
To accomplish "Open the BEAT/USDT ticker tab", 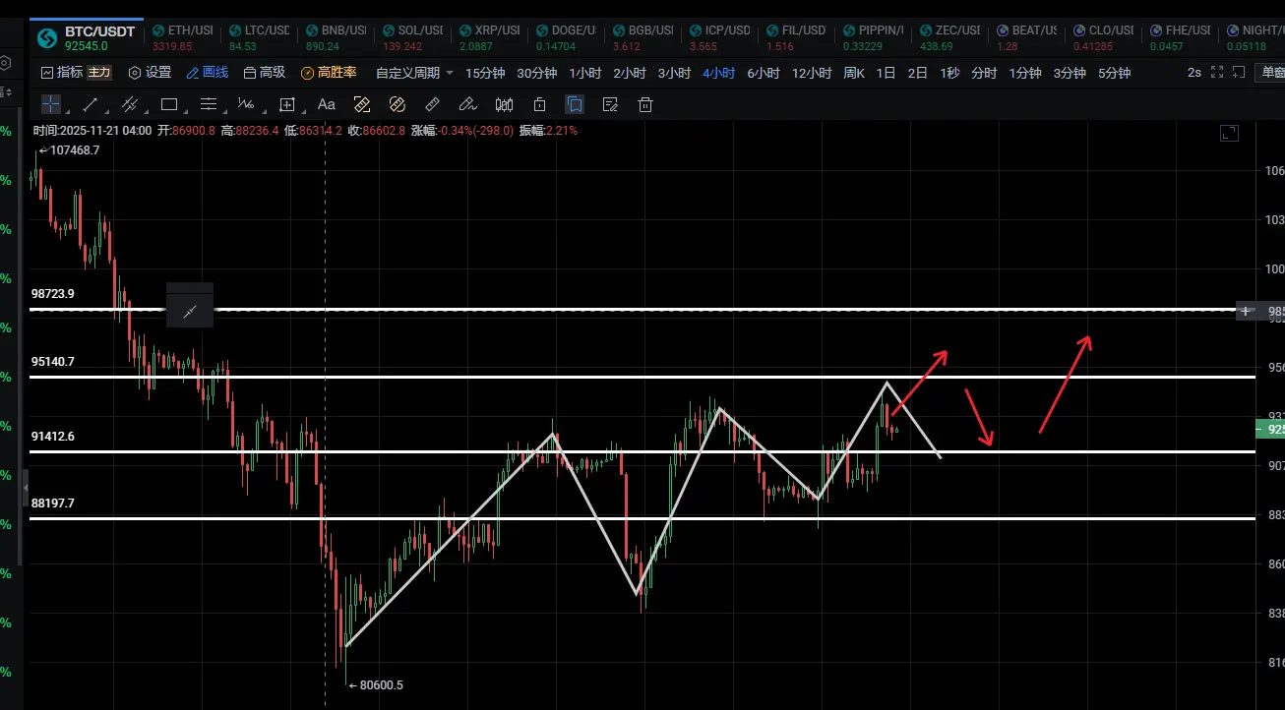I will [1027, 37].
